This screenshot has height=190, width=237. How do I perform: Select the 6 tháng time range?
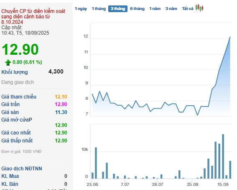137,9
